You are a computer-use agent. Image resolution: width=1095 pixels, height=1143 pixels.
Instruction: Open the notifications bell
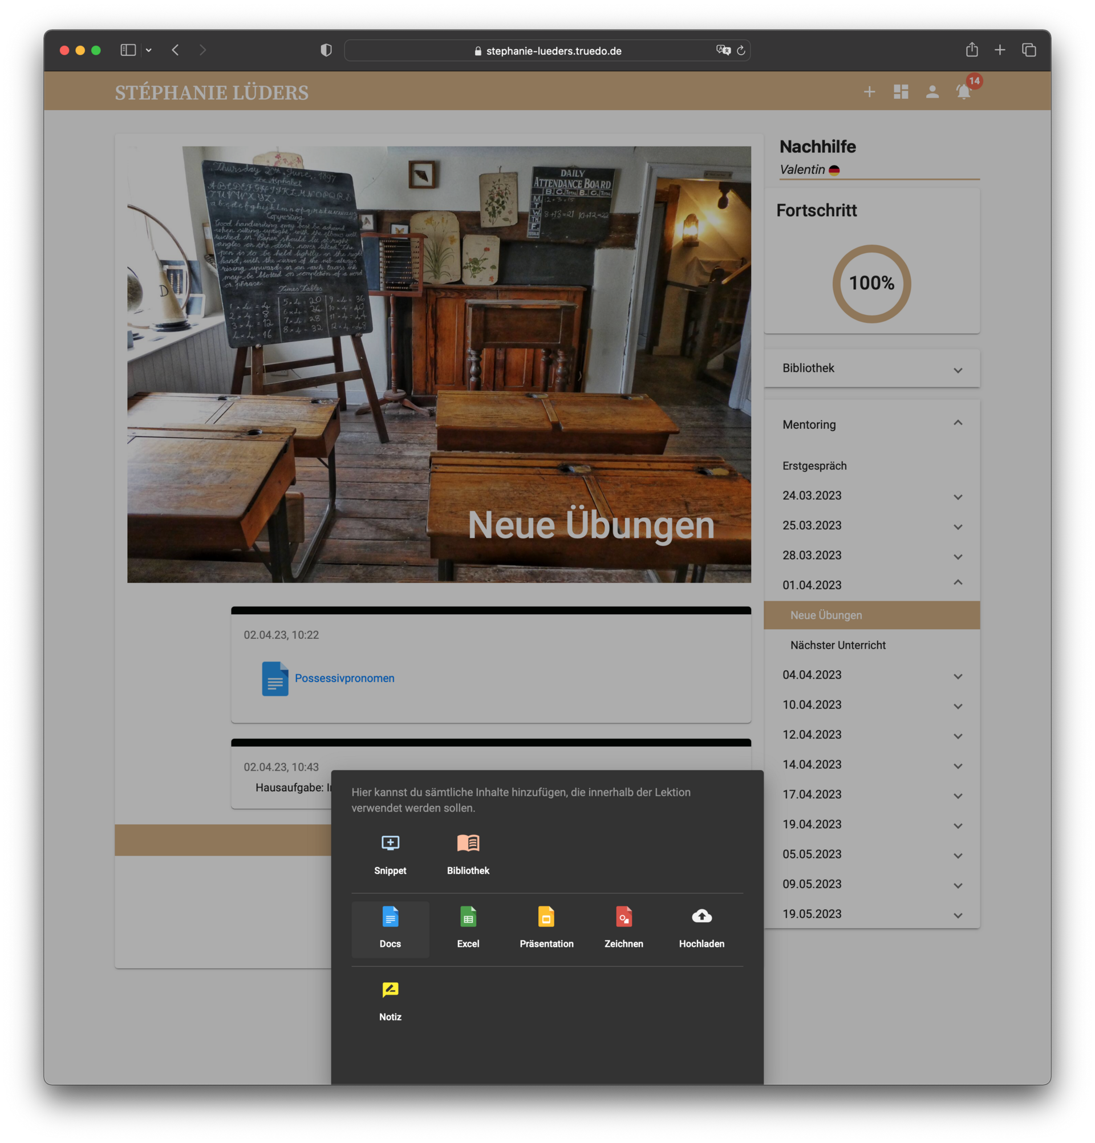963,92
